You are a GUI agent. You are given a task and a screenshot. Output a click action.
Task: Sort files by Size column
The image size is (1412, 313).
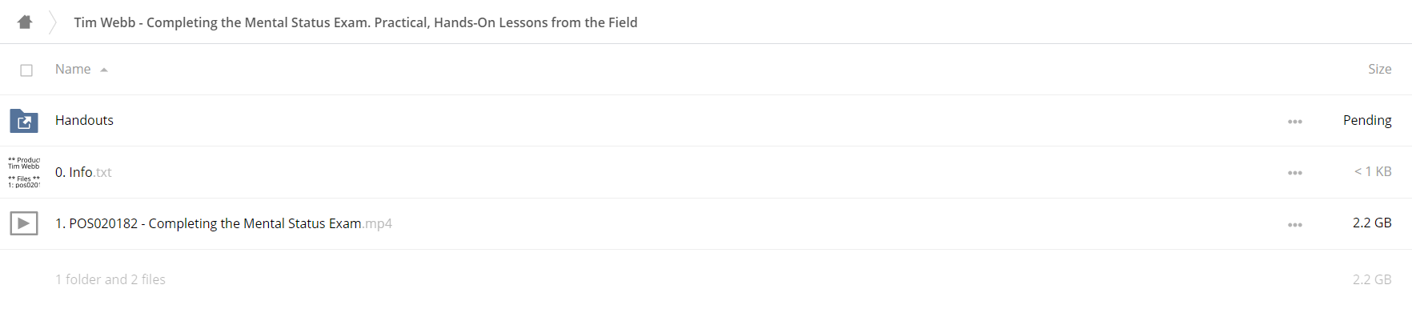(x=1379, y=70)
